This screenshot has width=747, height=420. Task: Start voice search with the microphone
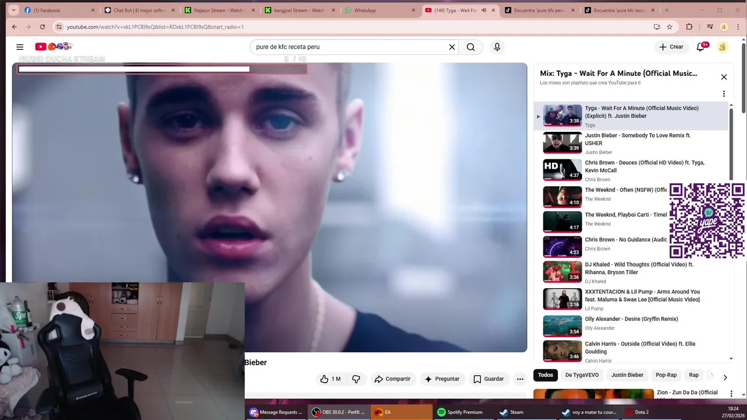click(x=497, y=47)
